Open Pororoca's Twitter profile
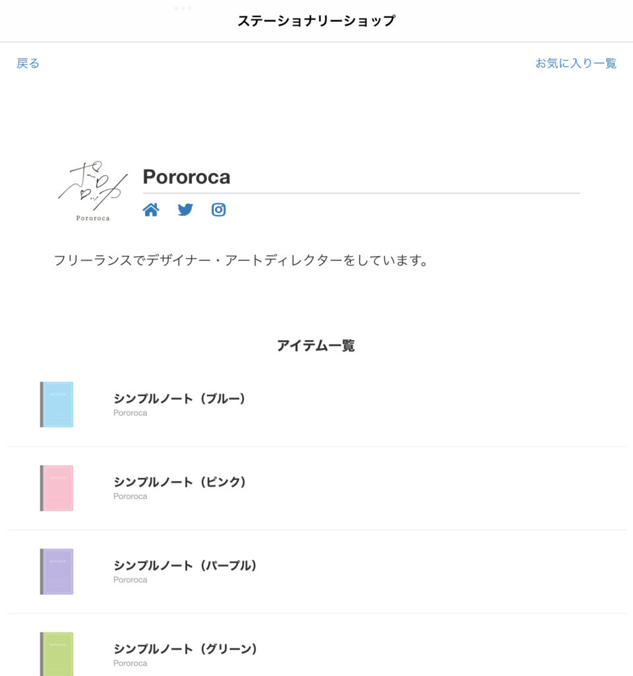This screenshot has width=633, height=676. pos(185,210)
